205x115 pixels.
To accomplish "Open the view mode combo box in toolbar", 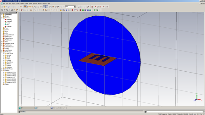I will (70, 7).
